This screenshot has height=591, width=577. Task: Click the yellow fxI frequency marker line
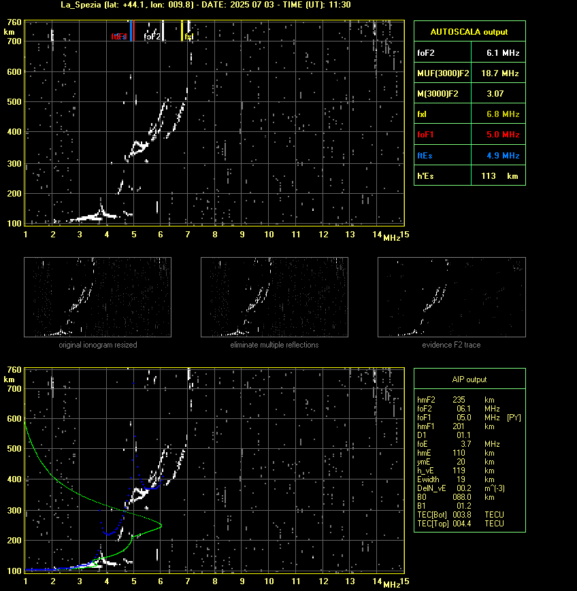[x=182, y=31]
